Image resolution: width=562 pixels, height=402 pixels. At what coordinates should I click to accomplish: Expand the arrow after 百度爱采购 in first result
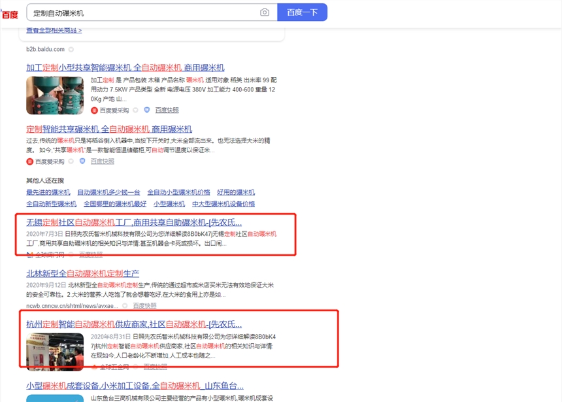136,110
